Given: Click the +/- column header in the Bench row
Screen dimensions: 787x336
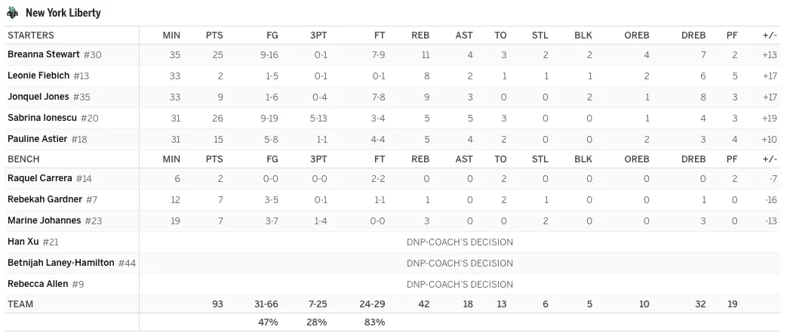Looking at the screenshot, I should [x=770, y=159].
